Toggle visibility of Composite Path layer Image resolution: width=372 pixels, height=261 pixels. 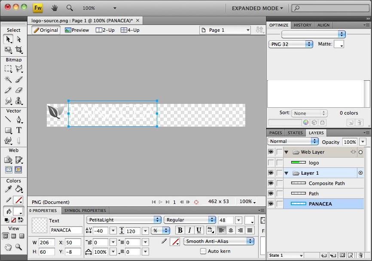tap(271, 183)
